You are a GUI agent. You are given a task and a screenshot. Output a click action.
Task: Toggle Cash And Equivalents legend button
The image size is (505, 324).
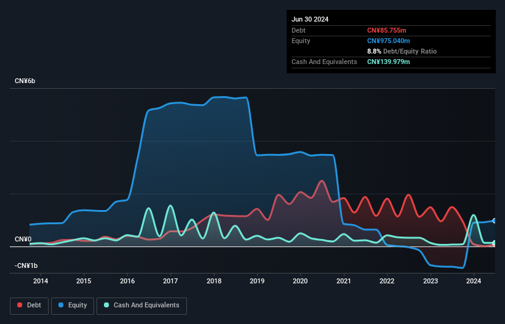(x=141, y=306)
